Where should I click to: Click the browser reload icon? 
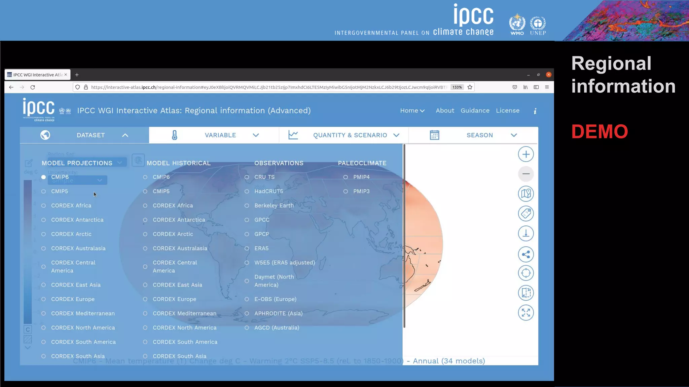33,87
